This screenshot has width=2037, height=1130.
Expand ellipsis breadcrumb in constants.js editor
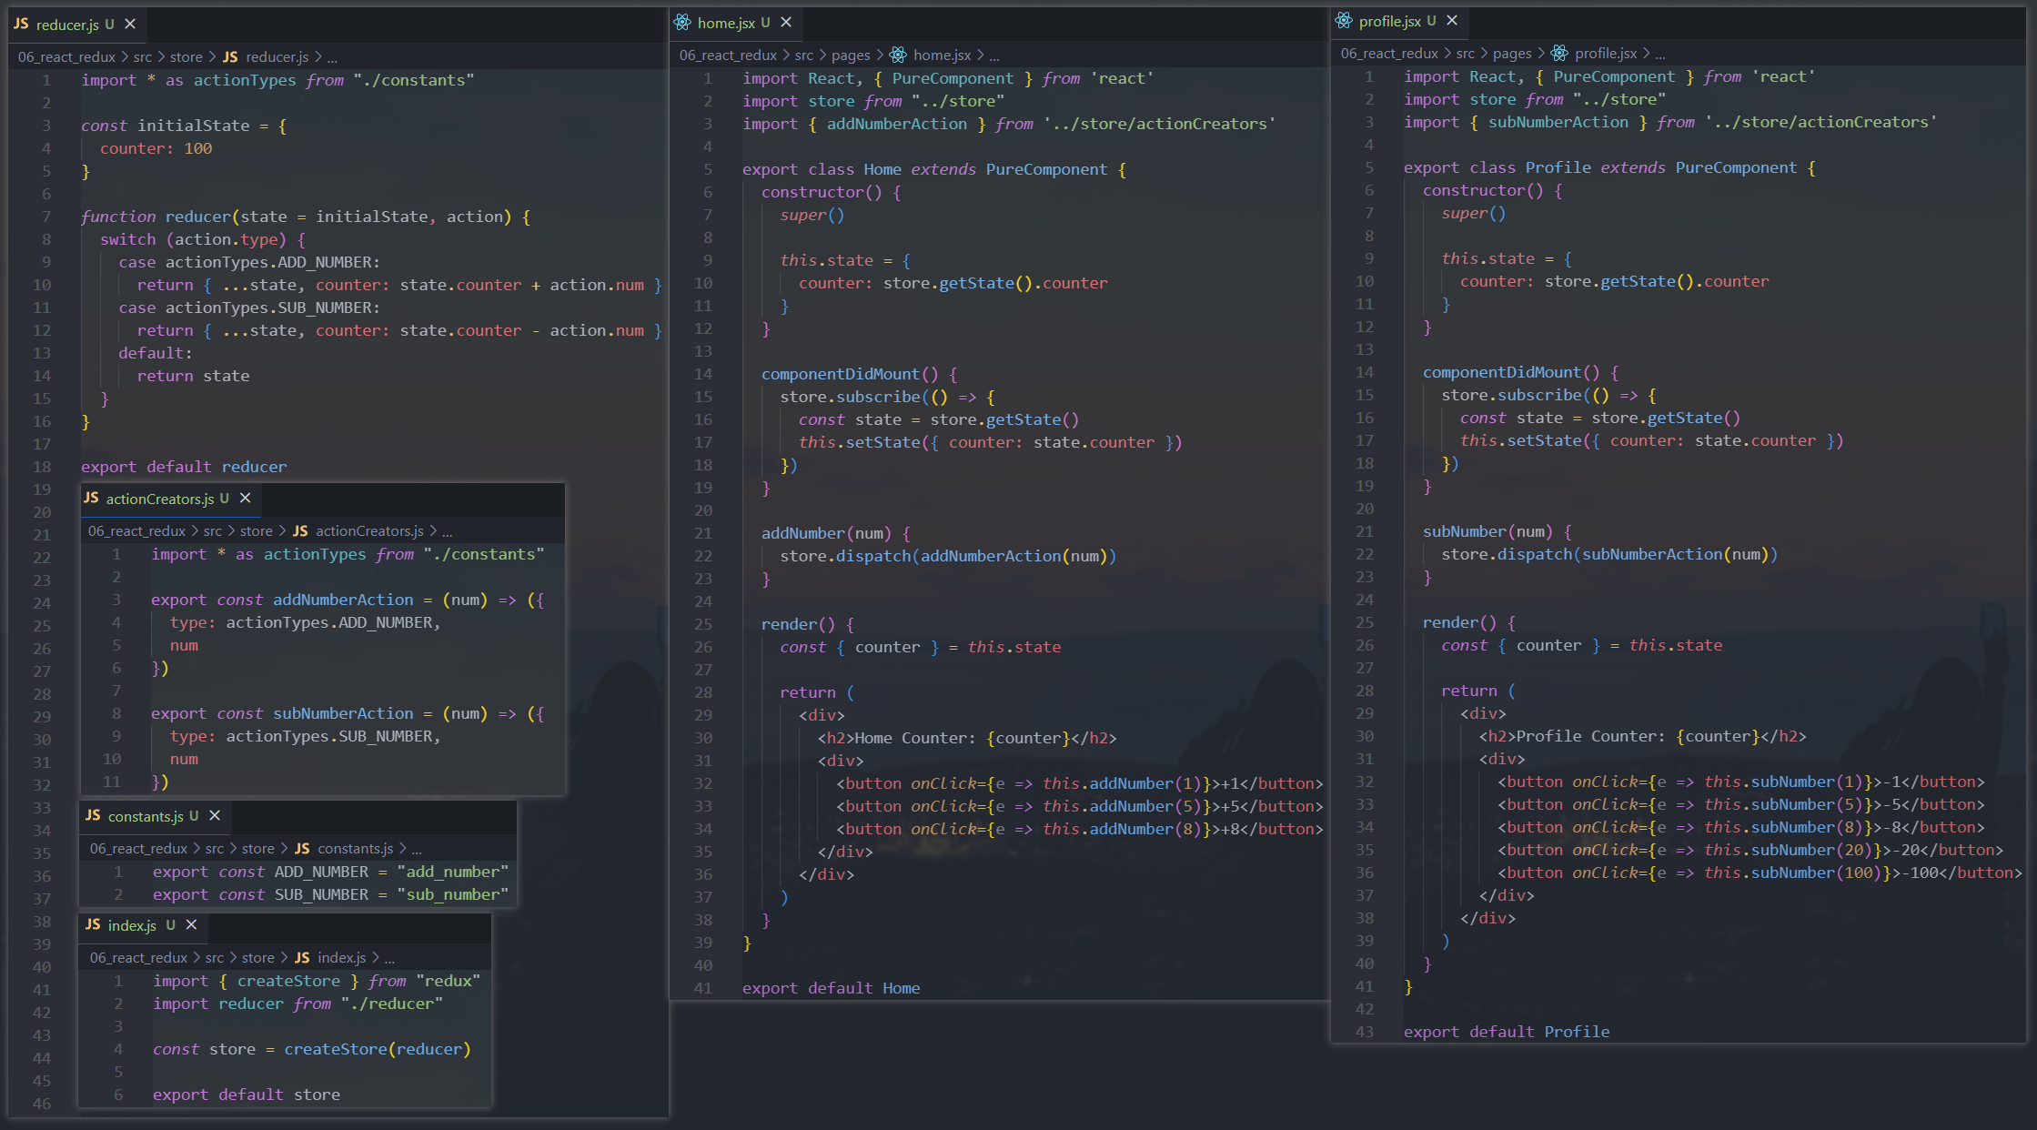click(417, 849)
